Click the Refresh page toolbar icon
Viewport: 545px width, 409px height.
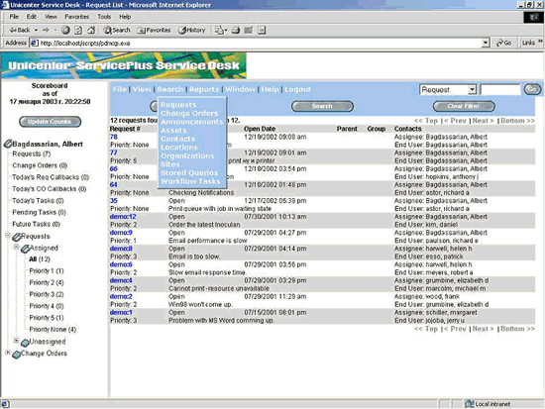pos(78,31)
